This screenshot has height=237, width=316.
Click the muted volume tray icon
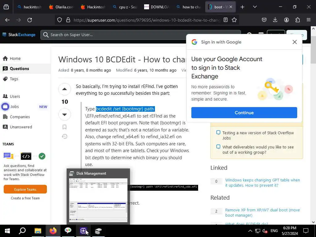point(265,231)
